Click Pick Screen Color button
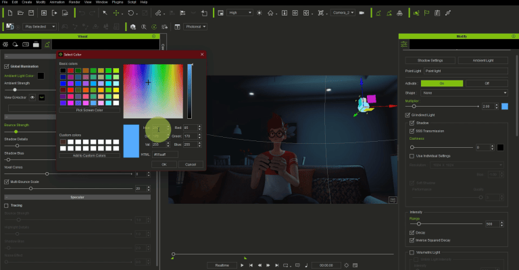 [x=89, y=110]
